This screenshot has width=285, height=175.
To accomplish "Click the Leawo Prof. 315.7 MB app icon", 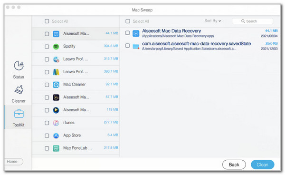I will [56, 59].
